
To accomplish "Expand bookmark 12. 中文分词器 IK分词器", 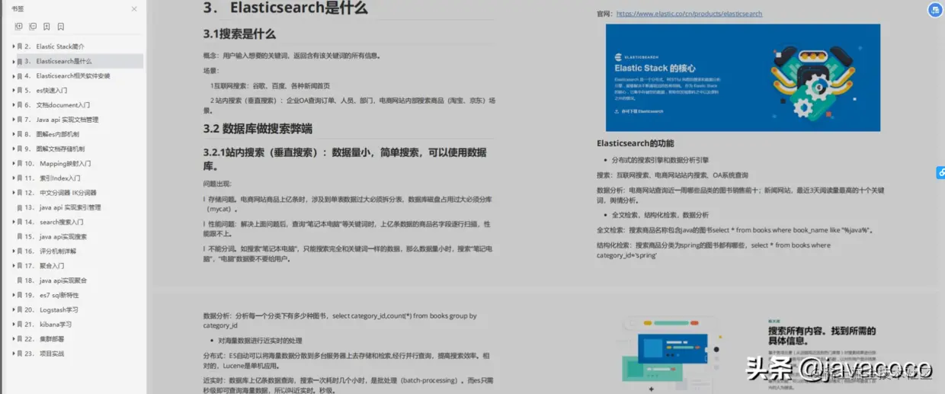I will pos(13,193).
